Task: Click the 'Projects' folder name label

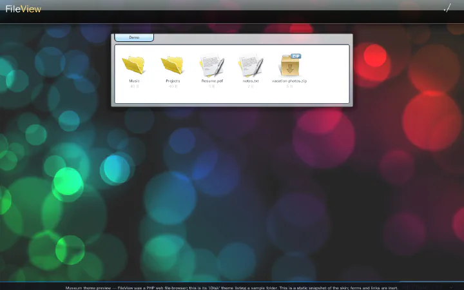Action: pyautogui.click(x=173, y=81)
